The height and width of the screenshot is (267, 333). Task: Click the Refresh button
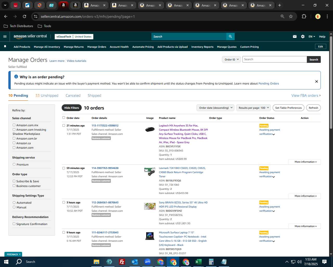point(313,108)
